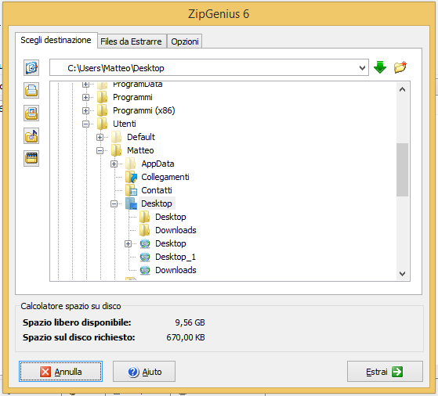Viewport: 438px width, 396px height.
Task: Expand the AppData folder node
Action: [x=114, y=164]
